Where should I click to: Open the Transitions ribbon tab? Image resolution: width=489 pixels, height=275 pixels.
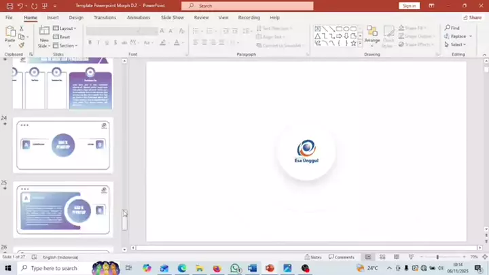point(105,17)
